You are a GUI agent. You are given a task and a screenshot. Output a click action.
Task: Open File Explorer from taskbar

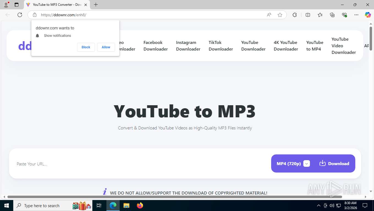coord(126,206)
